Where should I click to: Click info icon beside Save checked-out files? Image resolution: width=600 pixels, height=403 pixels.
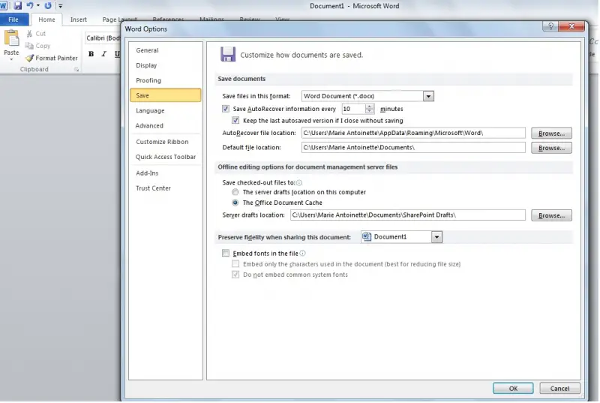point(299,183)
